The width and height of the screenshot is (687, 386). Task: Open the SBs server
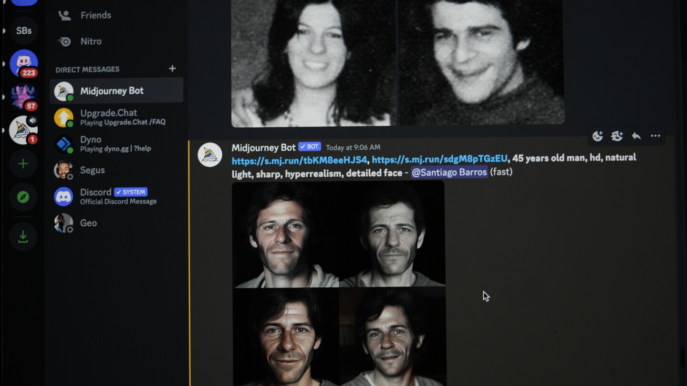coord(24,30)
